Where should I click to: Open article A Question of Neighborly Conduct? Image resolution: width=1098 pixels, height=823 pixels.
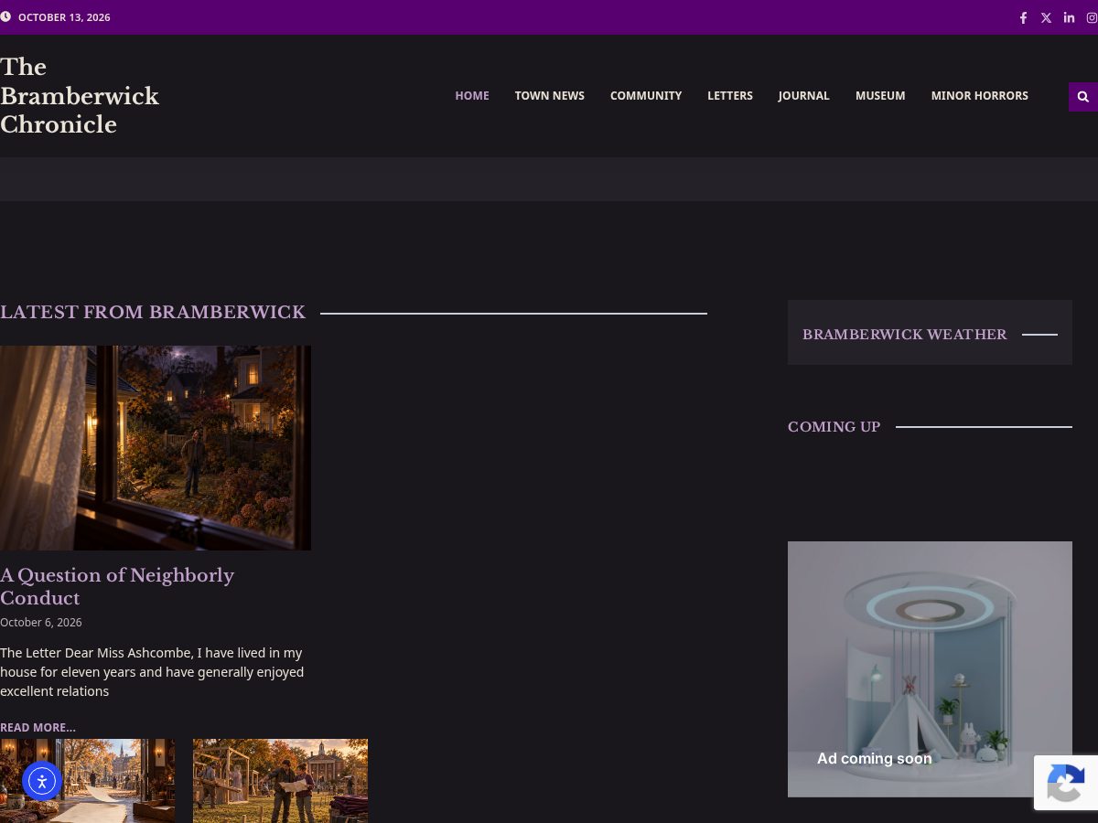click(x=117, y=587)
